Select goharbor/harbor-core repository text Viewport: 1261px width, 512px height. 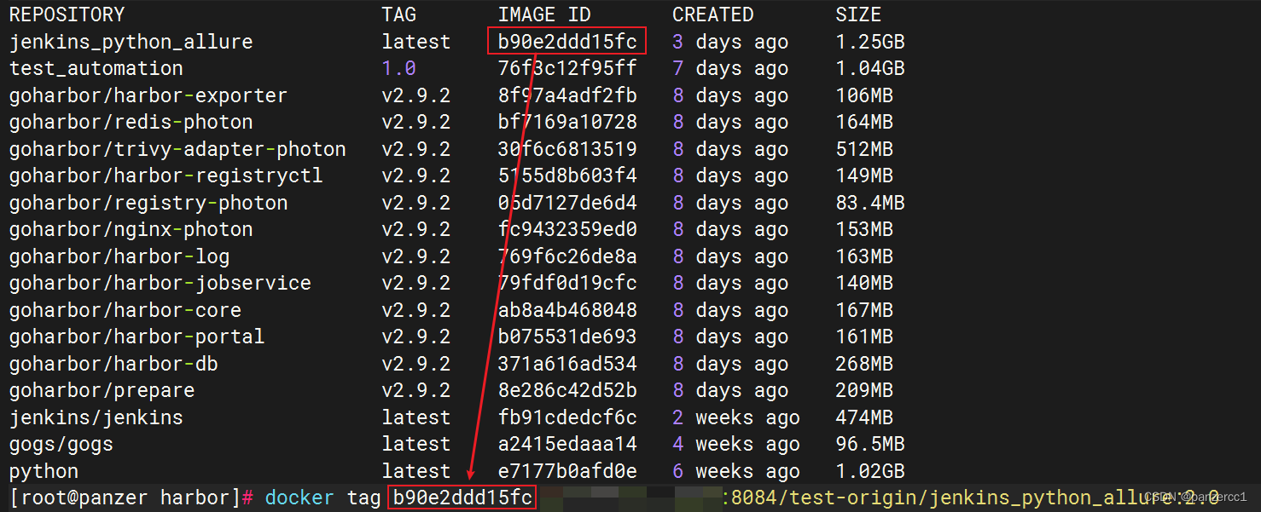(125, 310)
